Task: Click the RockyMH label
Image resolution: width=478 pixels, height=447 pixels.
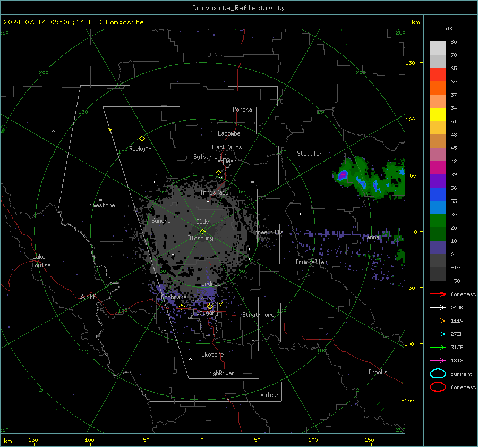Action: pos(140,149)
